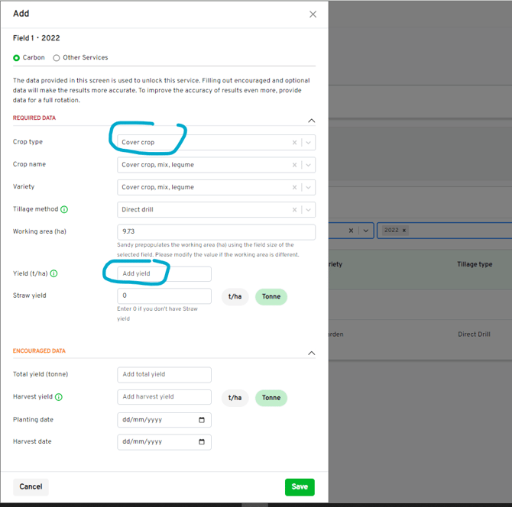Viewport: 512px width, 507px height.
Task: Close the Add dialog with X icon
Action: click(313, 15)
